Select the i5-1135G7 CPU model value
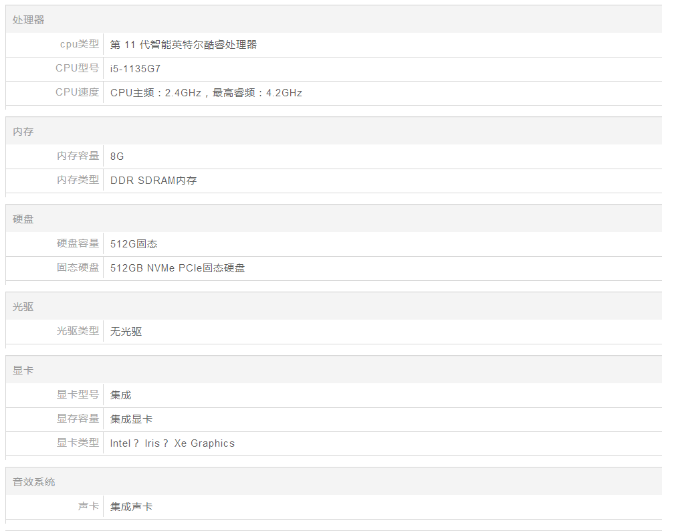 [135, 69]
